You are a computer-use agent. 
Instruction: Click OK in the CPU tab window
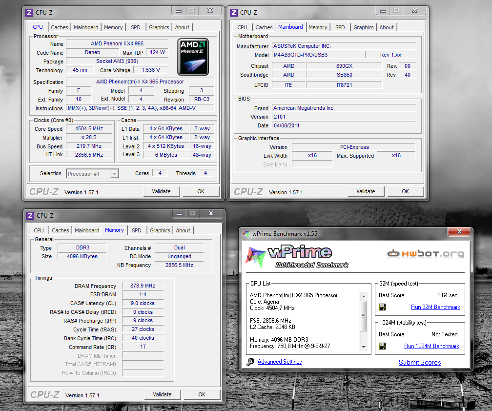pyautogui.click(x=201, y=191)
